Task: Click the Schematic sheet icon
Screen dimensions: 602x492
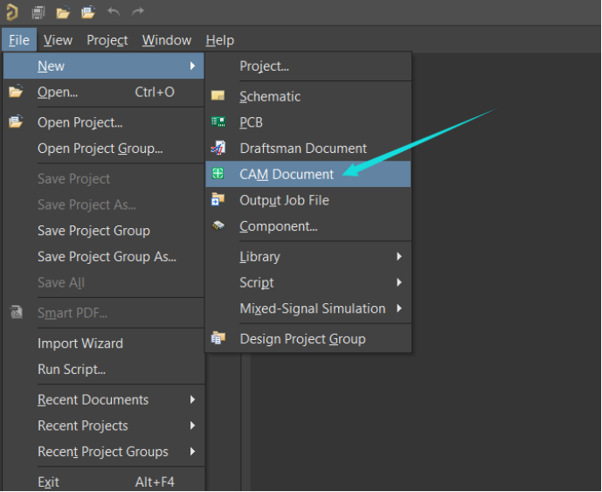Action: click(218, 96)
